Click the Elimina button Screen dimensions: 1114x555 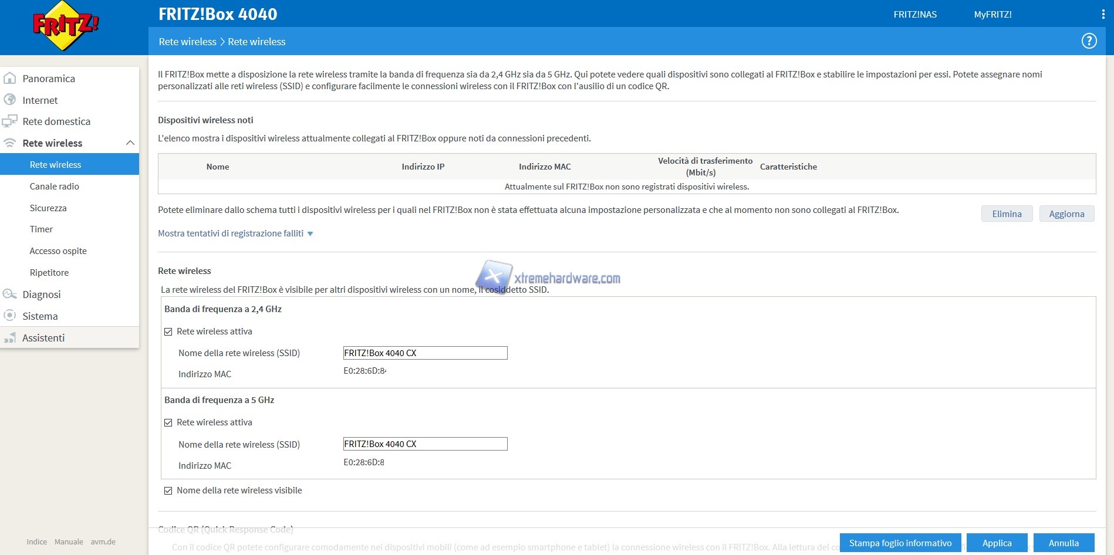click(x=1007, y=214)
